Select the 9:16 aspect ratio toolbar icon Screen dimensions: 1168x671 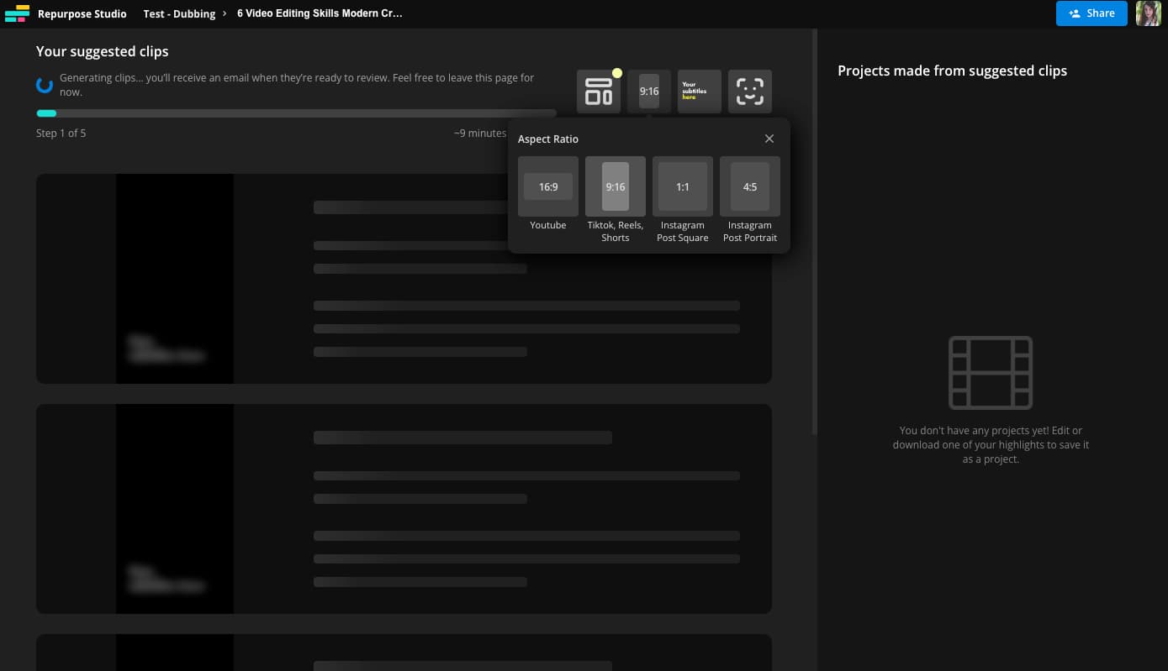click(648, 91)
